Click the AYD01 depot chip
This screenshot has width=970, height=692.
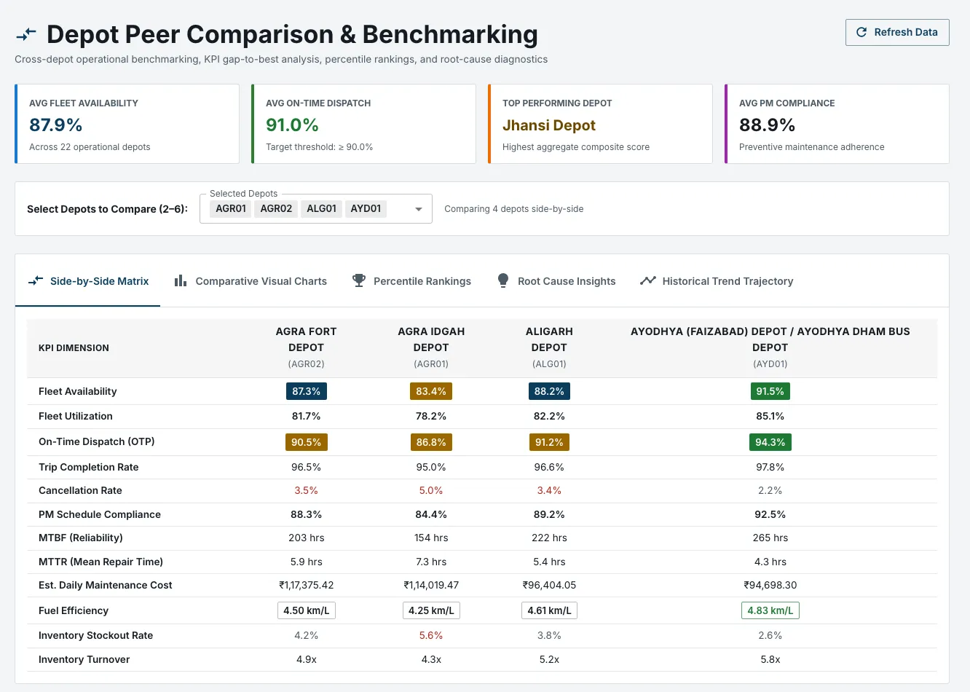366,208
